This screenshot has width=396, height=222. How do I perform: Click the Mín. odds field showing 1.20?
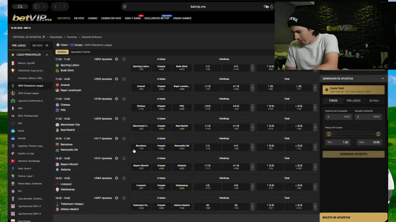[338, 142]
